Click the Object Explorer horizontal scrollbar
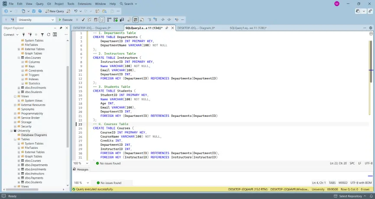The image size is (375, 199). point(22,189)
